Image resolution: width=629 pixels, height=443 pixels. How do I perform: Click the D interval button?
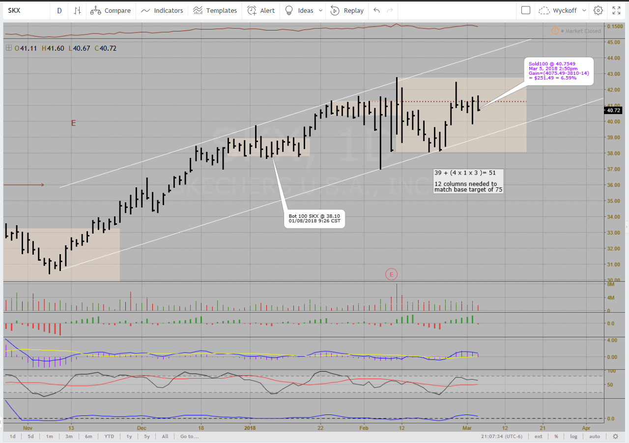(59, 10)
